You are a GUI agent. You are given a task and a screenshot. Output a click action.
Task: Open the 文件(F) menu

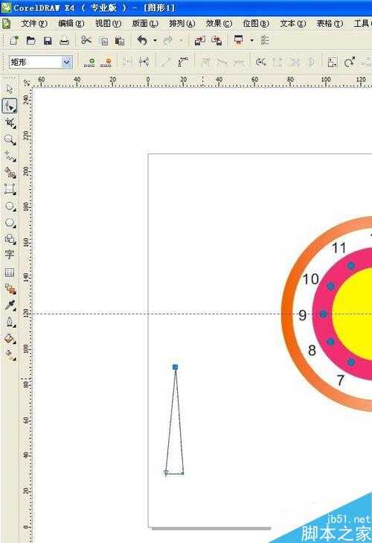pyautogui.click(x=34, y=23)
